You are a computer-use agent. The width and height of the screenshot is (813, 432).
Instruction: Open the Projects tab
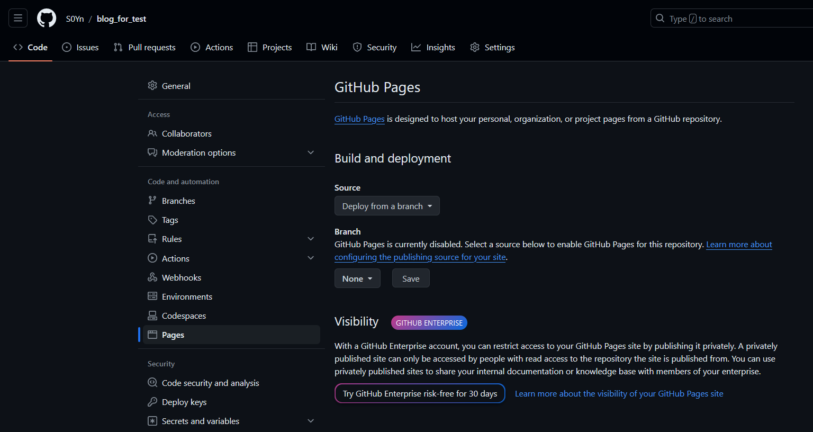270,47
